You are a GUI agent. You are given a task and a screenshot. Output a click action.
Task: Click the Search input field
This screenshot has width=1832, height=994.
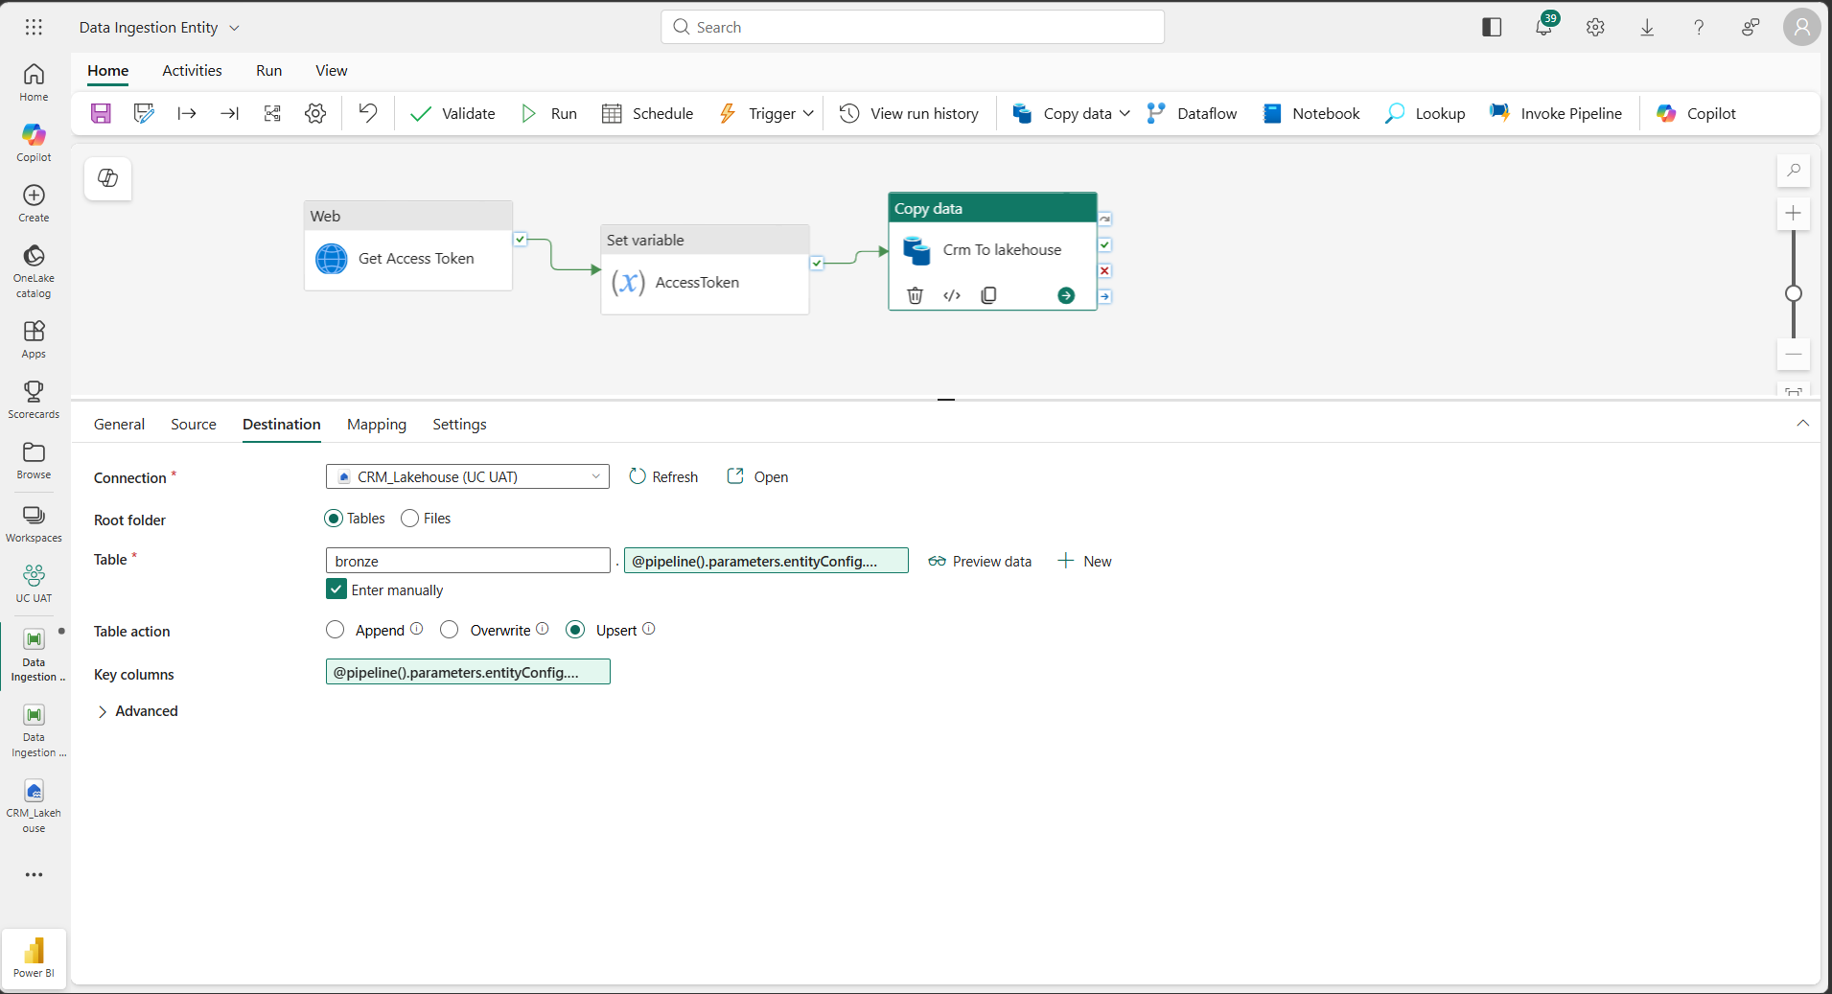[913, 27]
